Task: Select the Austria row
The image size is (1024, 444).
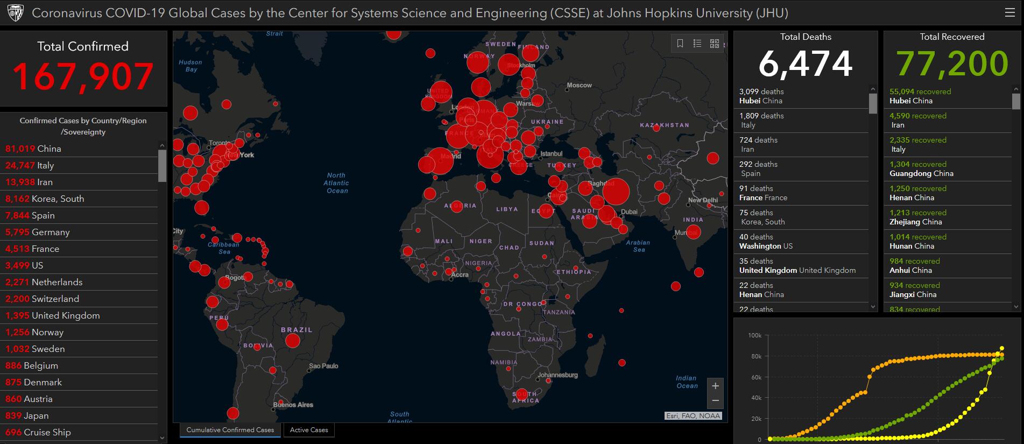Action: point(79,399)
